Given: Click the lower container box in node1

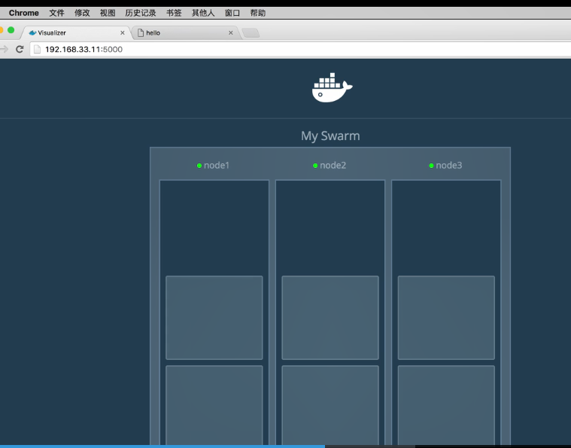Looking at the screenshot, I should tap(214, 405).
